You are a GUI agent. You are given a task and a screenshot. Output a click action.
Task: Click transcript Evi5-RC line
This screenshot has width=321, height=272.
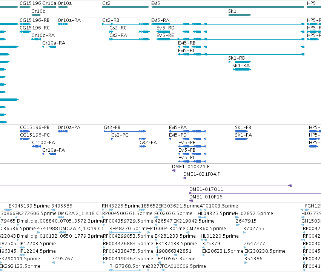tap(241, 54)
